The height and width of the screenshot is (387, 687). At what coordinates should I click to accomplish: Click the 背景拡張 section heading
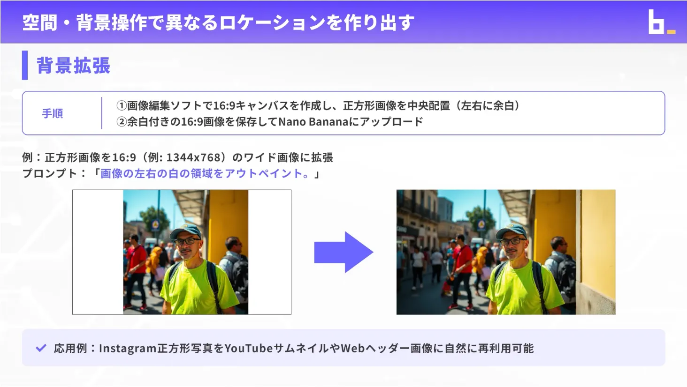point(73,66)
